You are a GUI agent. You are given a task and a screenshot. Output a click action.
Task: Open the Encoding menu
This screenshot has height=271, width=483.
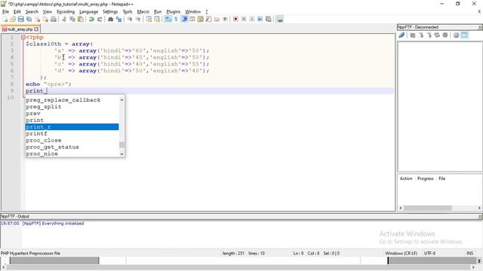(66, 12)
